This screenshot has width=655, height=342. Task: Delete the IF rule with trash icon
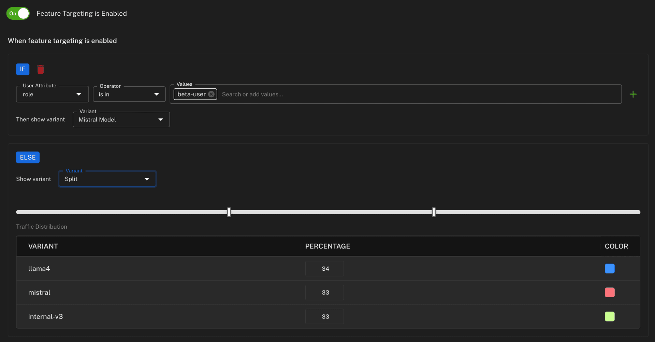click(x=41, y=69)
